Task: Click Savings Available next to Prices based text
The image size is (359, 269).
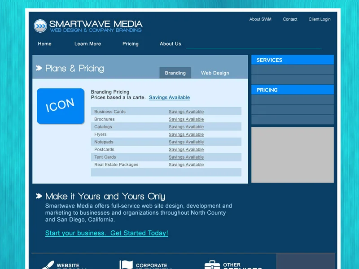Action: coord(170,97)
